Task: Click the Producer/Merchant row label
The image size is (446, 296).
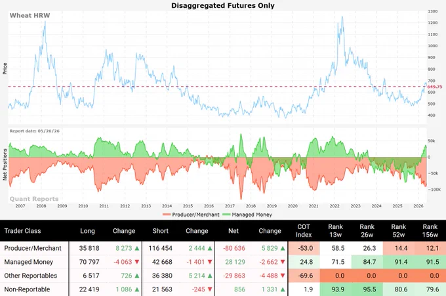Action: pos(33,248)
